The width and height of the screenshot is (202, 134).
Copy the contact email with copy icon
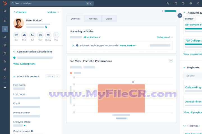click(46, 27)
